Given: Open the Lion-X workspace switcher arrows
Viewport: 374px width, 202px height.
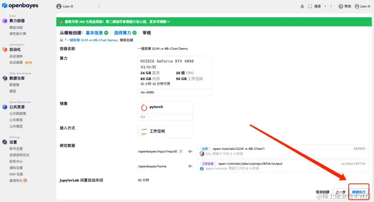Looking at the screenshot, I should coord(99,7).
